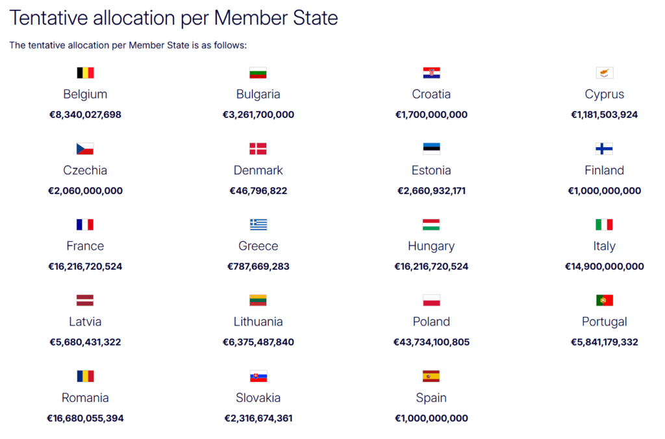
Task: Click the Bulgaria flag icon
Action: click(x=258, y=73)
